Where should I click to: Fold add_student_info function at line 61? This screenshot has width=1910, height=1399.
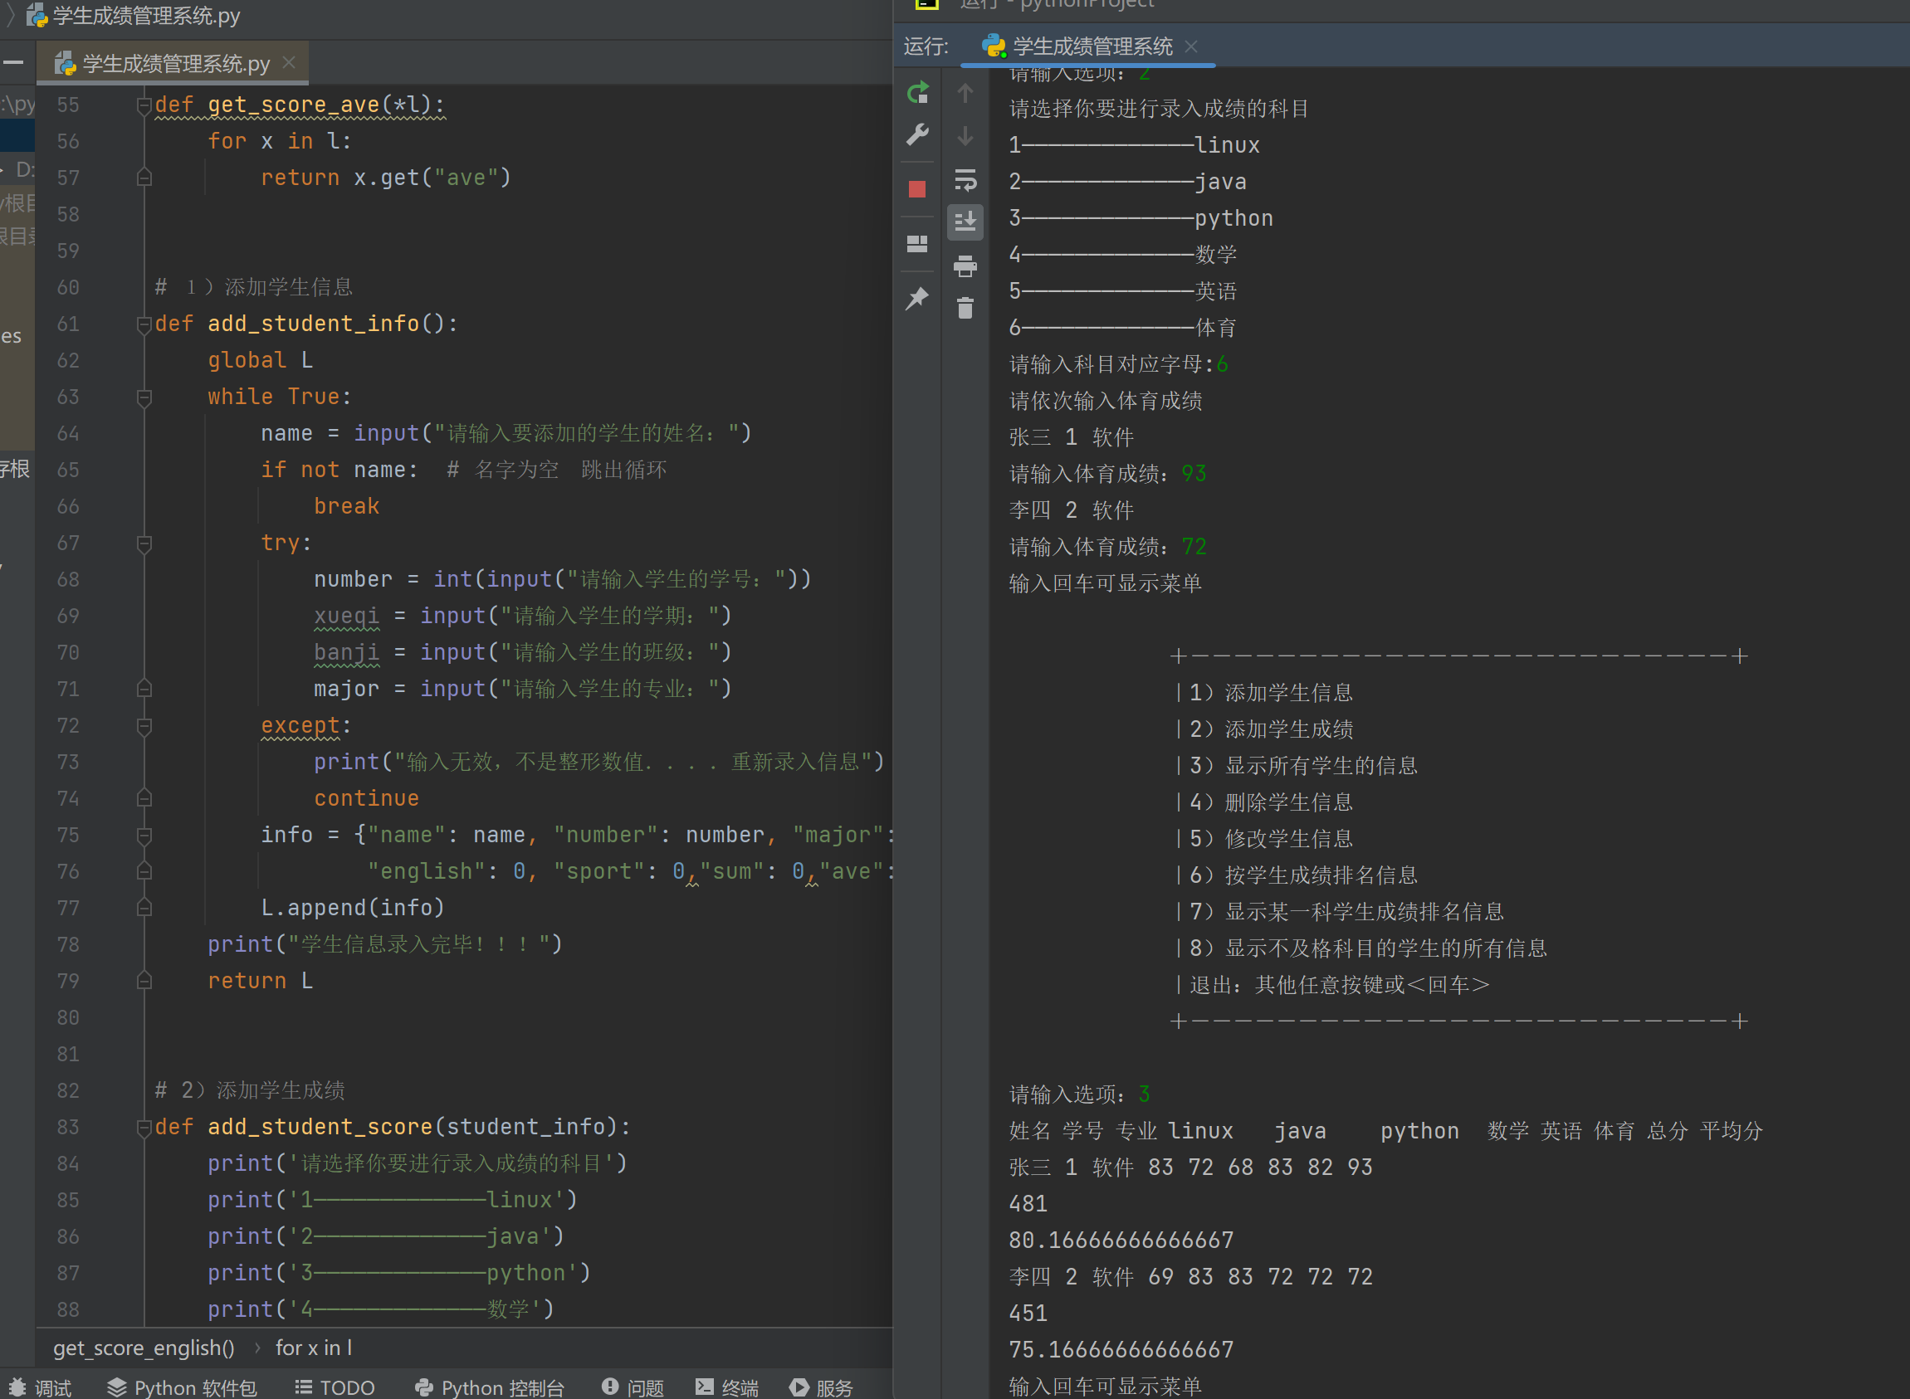coord(144,324)
